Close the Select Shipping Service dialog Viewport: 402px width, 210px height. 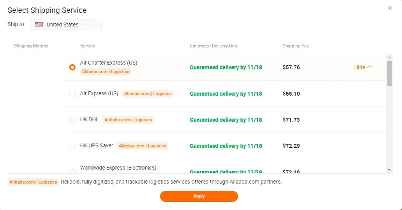pyautogui.click(x=390, y=8)
